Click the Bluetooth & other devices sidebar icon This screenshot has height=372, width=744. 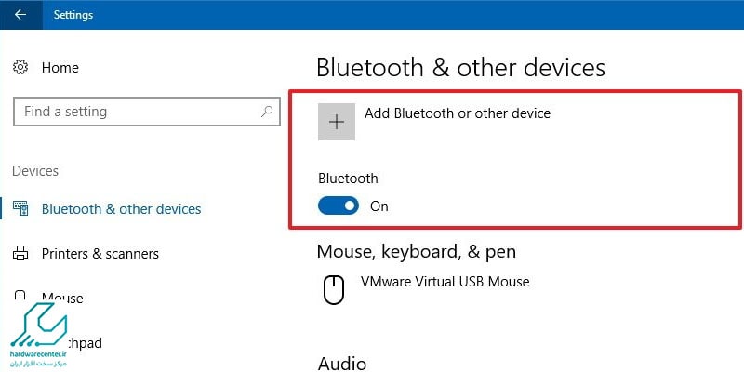coord(20,208)
